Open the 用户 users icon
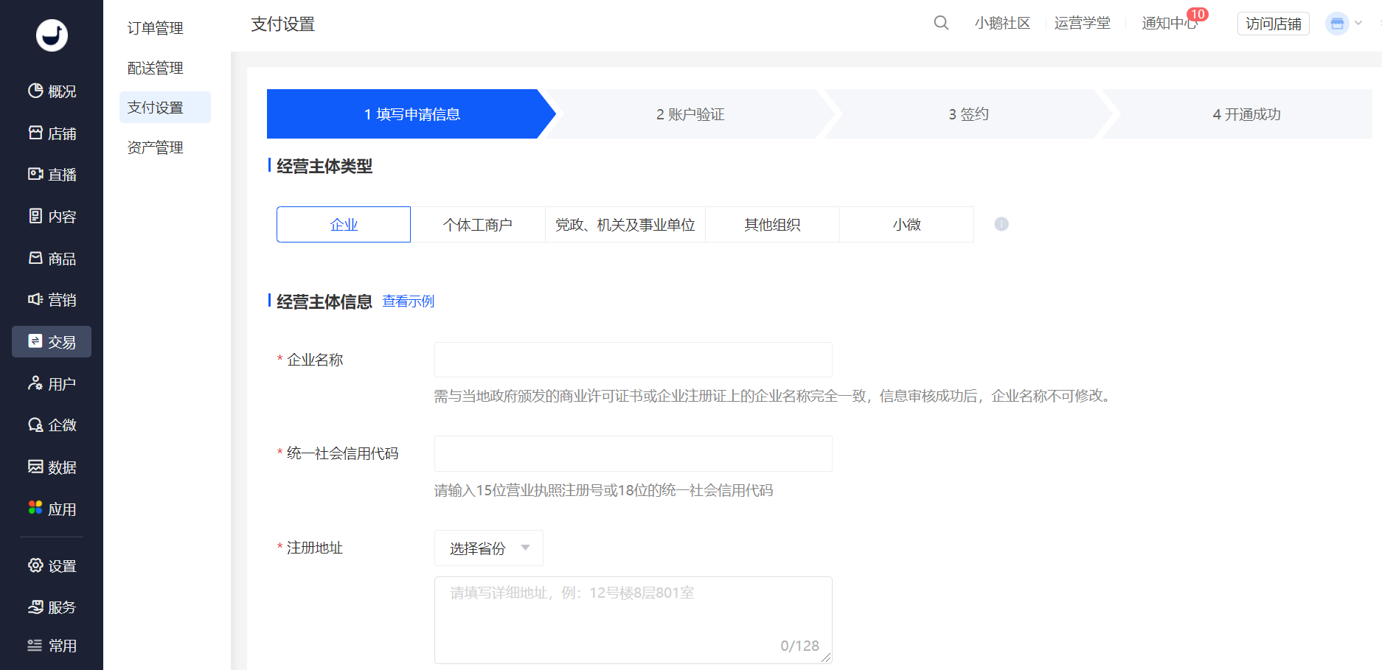The image size is (1382, 670). (x=35, y=383)
